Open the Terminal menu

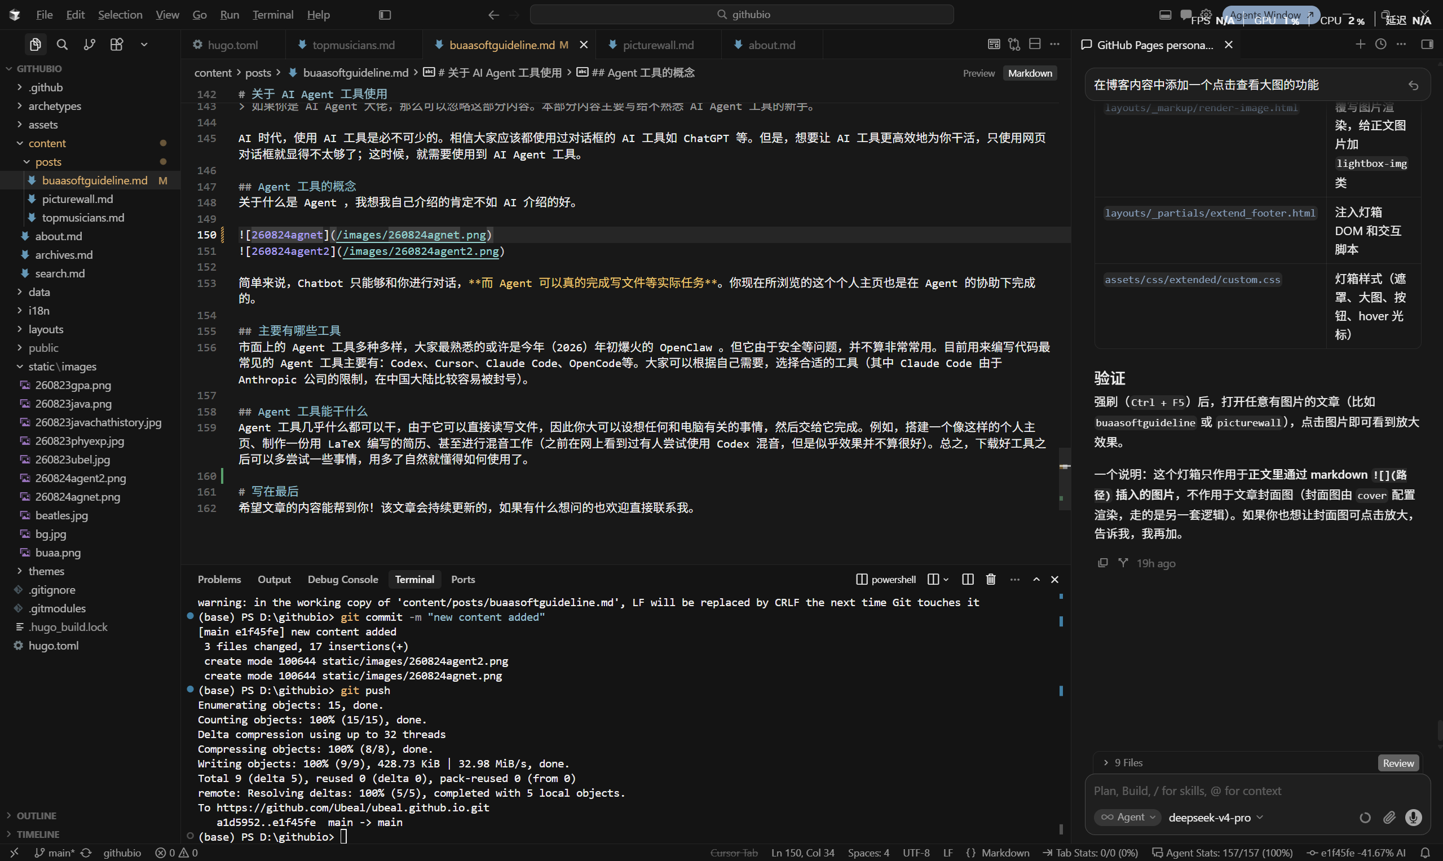coord(273,15)
